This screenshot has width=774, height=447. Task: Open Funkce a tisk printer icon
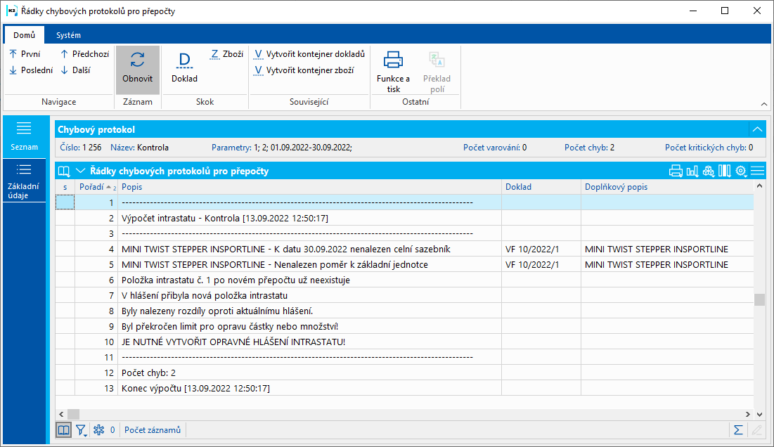pos(393,60)
